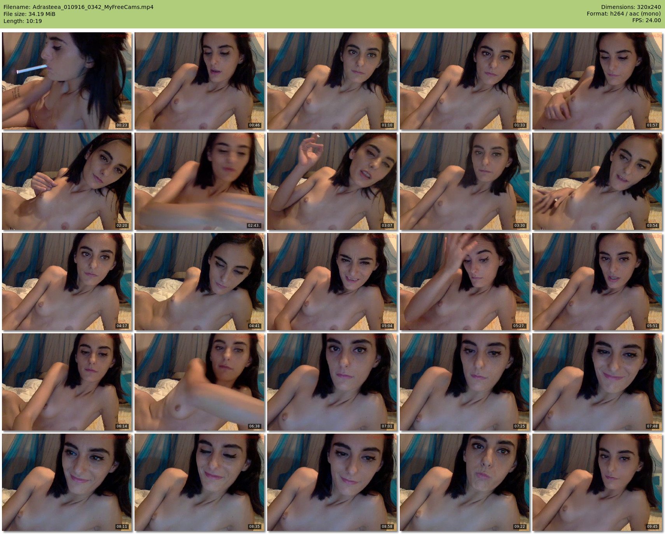Click the File size 34.19 MiB label
Image resolution: width=665 pixels, height=534 pixels.
29,14
